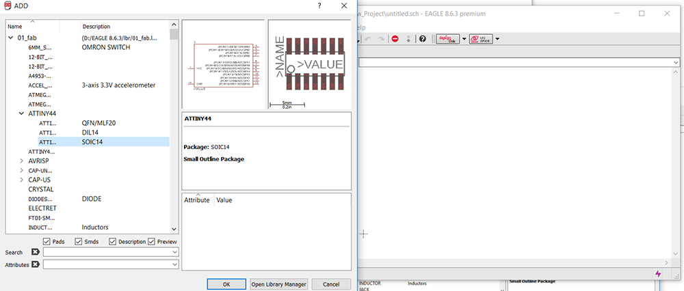The width and height of the screenshot is (684, 291).
Task: Select the ATTINY4... item below the SOIC14 row
Action: pyautogui.click(x=42, y=152)
